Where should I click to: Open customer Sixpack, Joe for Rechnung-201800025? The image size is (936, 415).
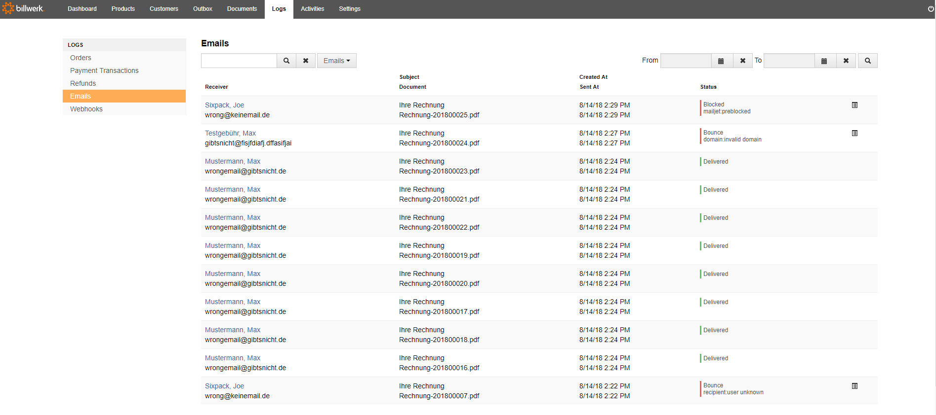224,105
